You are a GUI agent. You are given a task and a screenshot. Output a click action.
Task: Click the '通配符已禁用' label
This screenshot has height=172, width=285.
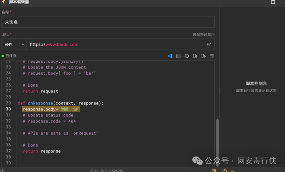click(203, 34)
